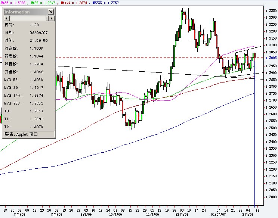Click the T1 value 1.2891
Screen dimensions: 278x218
(x=37, y=119)
